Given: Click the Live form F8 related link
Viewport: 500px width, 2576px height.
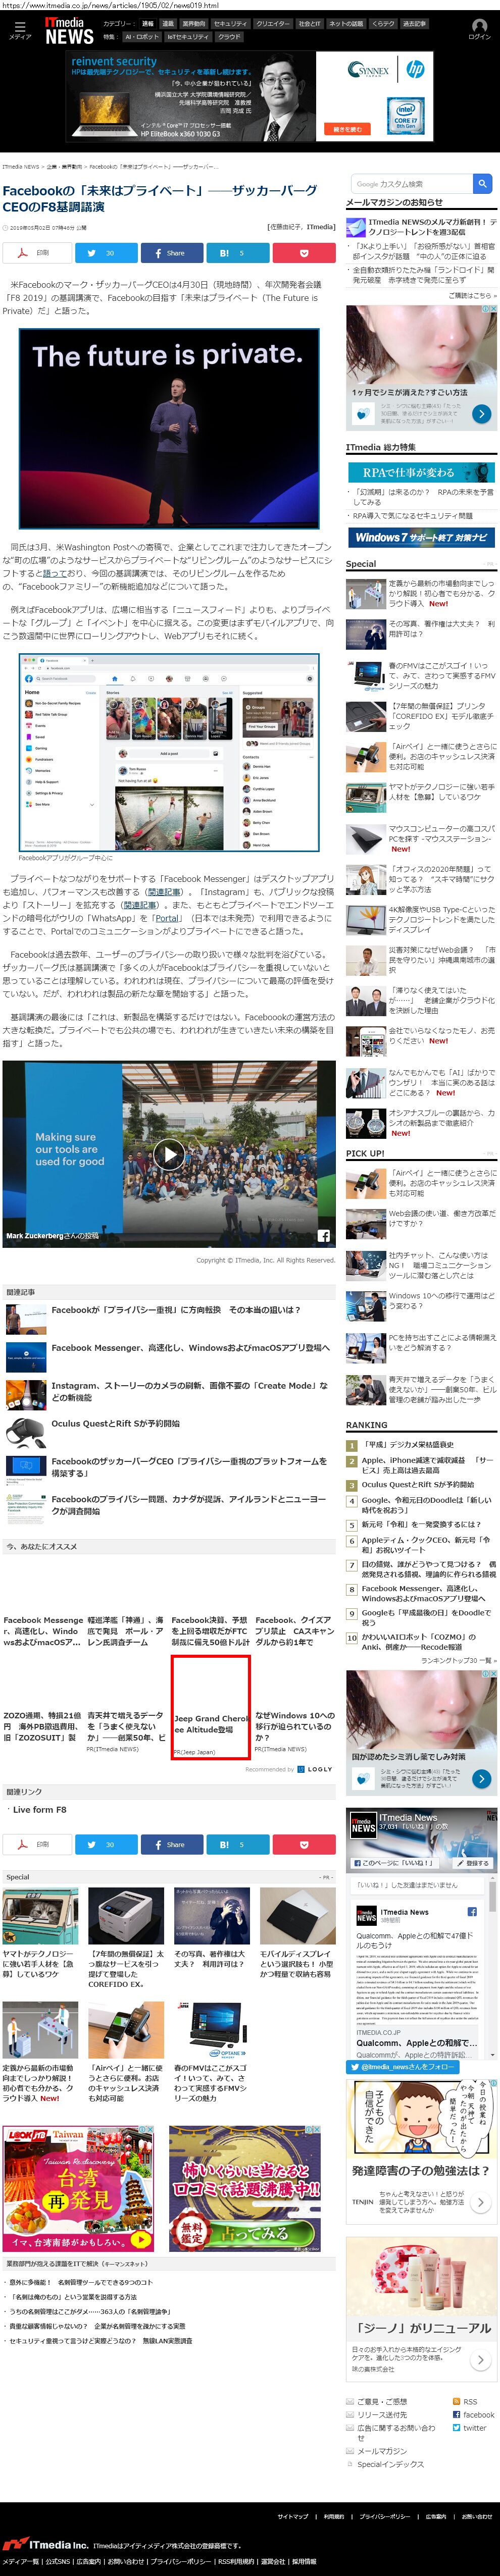Looking at the screenshot, I should (x=40, y=1810).
